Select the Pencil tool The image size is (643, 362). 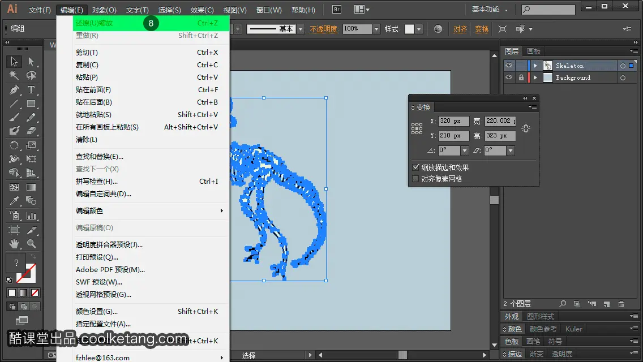tap(31, 118)
